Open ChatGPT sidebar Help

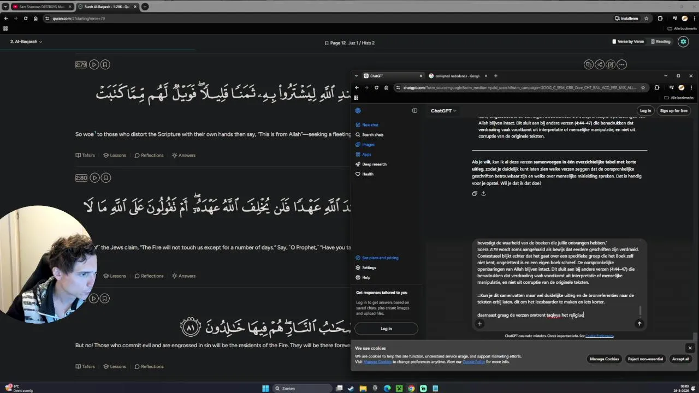[363, 277]
